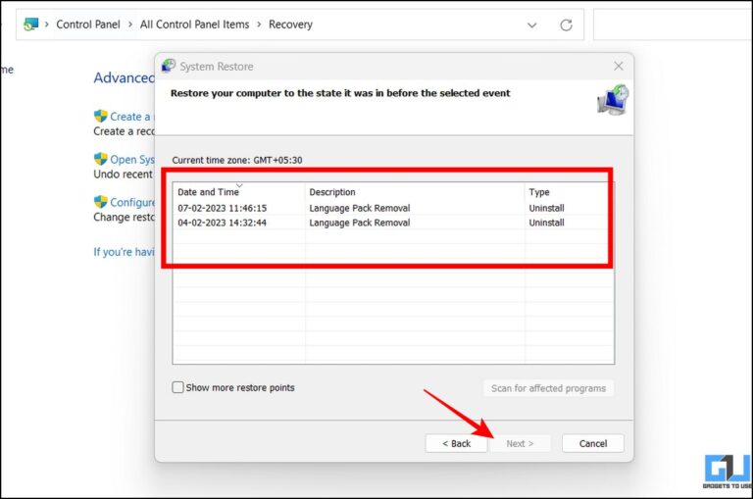The height and width of the screenshot is (499, 753).
Task: Click the System Restore title bar icon
Action: pos(169,66)
